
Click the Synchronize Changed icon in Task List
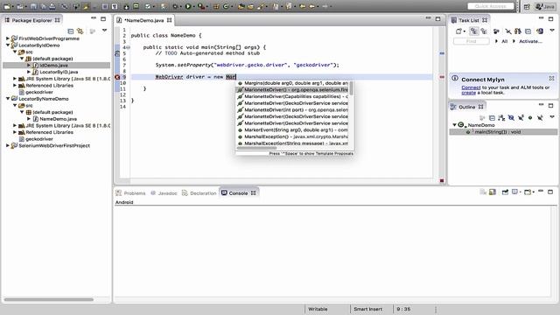tap(540, 31)
